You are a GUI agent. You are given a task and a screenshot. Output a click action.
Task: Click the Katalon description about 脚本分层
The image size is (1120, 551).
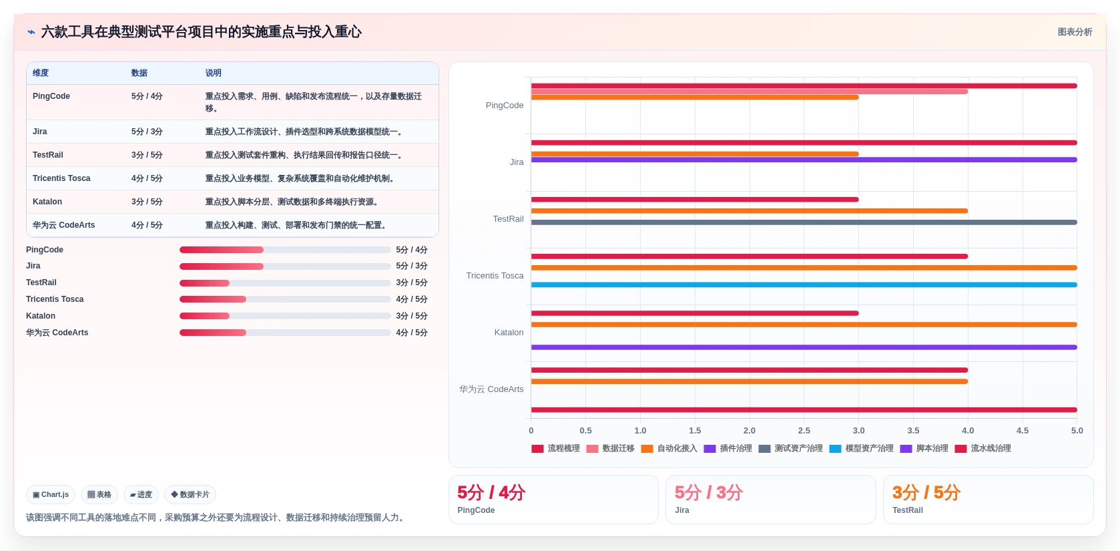[x=293, y=202]
